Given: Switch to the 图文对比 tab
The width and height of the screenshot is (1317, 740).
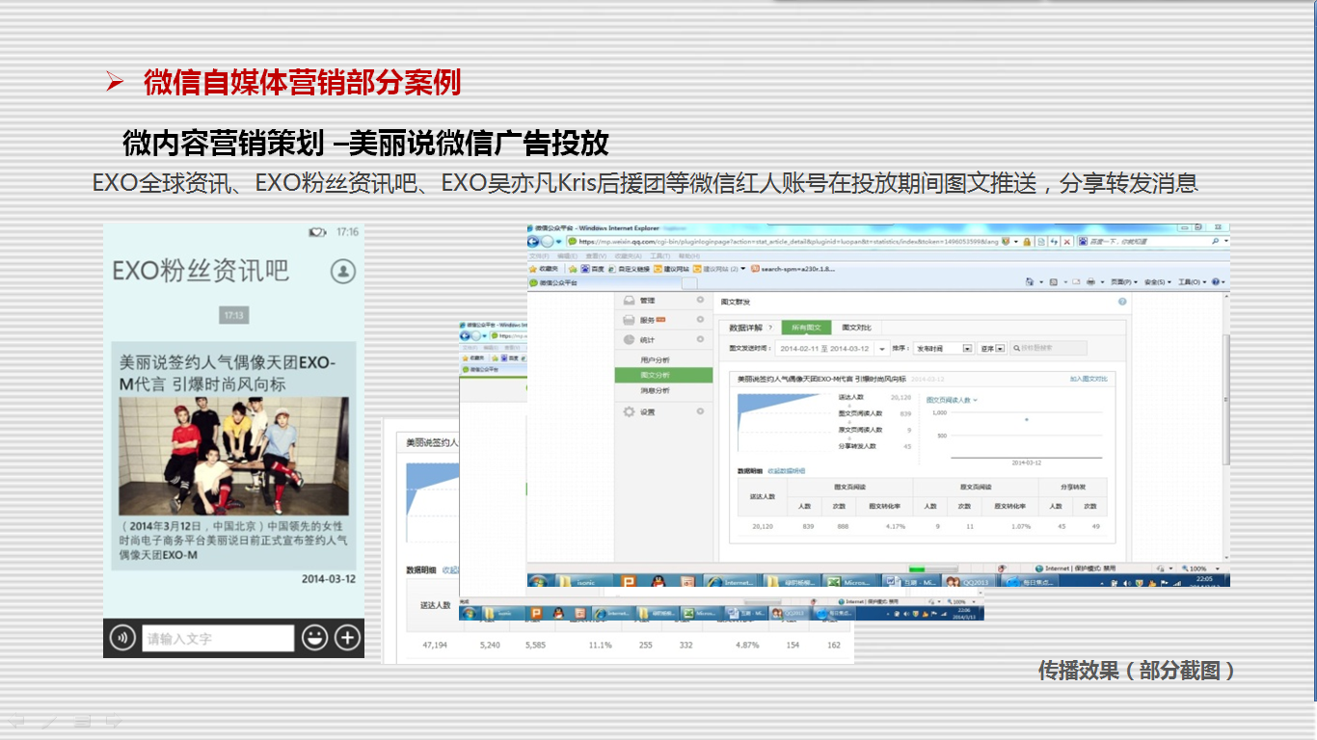Looking at the screenshot, I should (856, 328).
